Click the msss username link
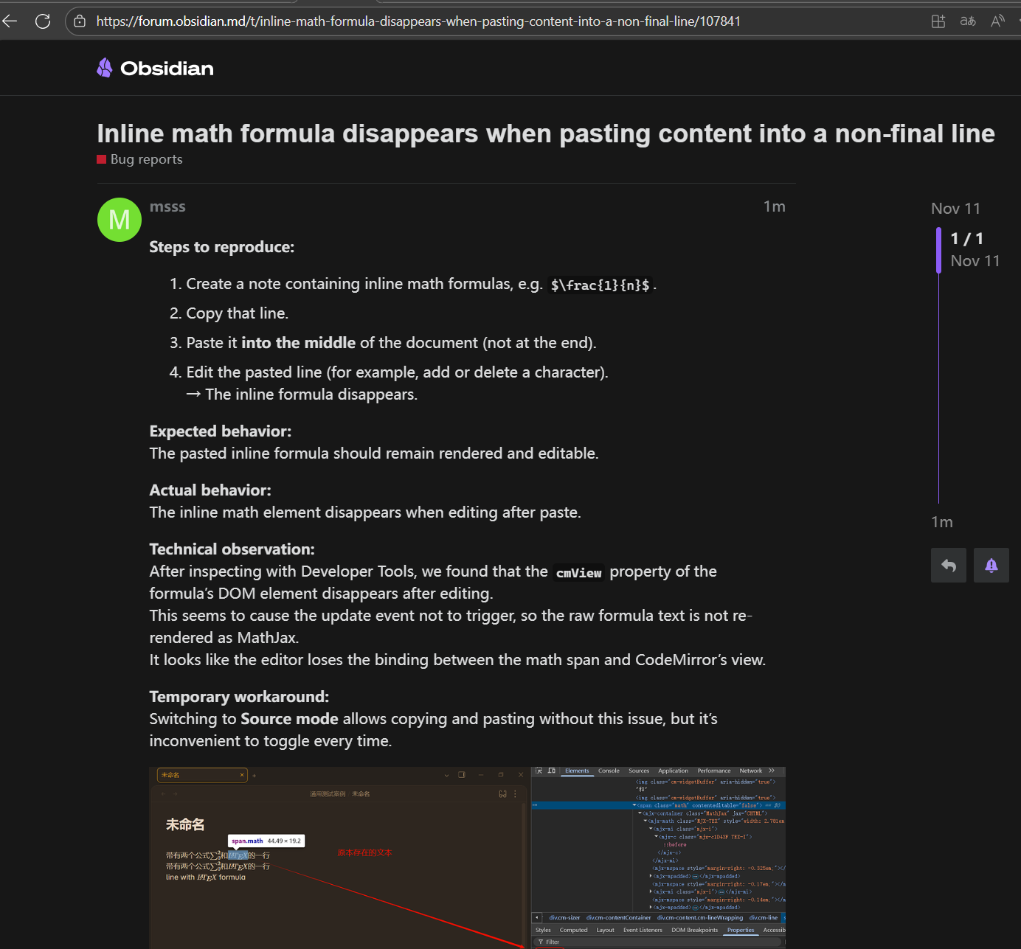This screenshot has width=1021, height=949. [x=167, y=206]
